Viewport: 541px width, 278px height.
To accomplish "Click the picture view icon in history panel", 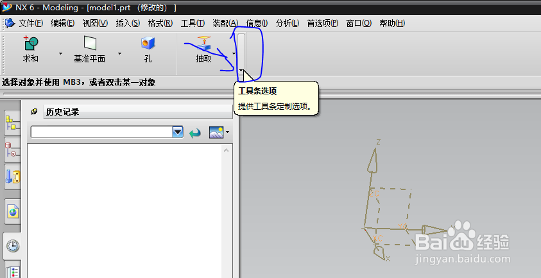I will pos(216,132).
